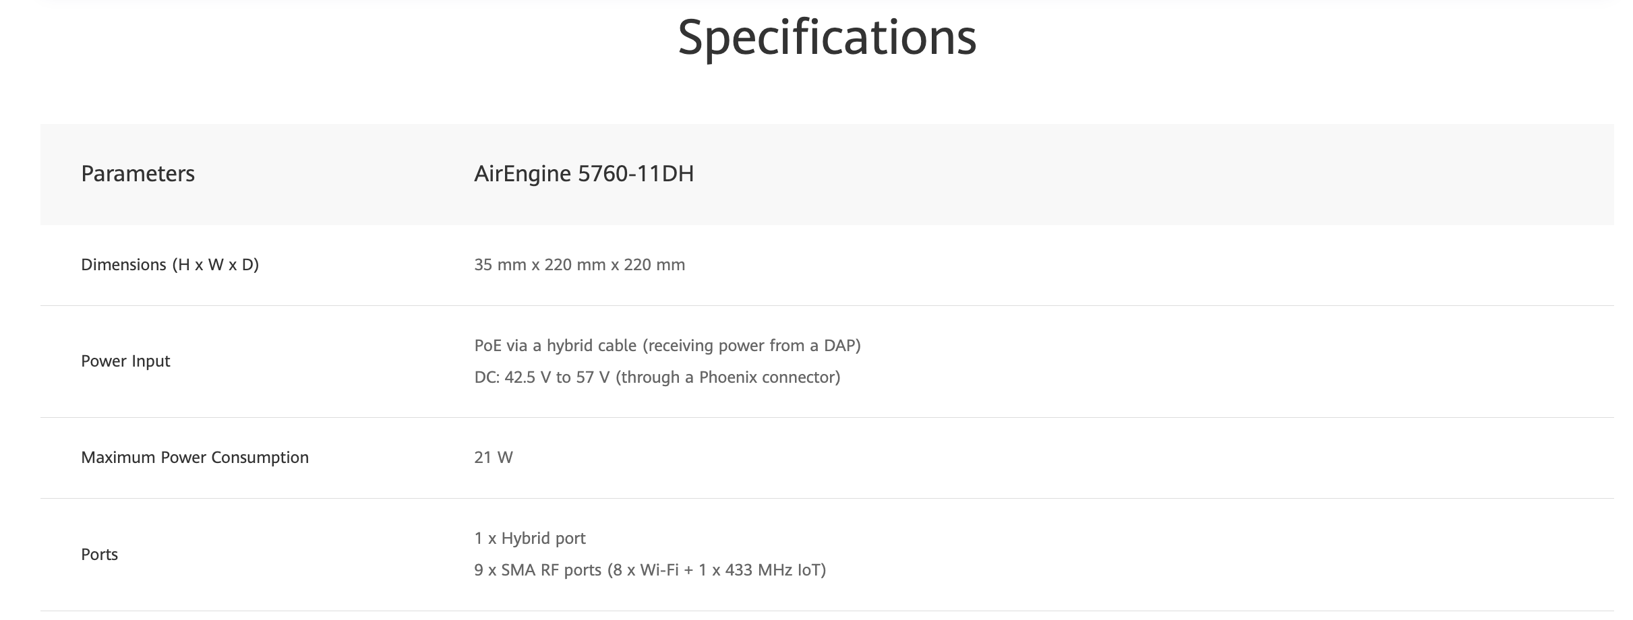
Task: Select the DC: 42.5 V to 57 V line
Action: click(x=657, y=377)
